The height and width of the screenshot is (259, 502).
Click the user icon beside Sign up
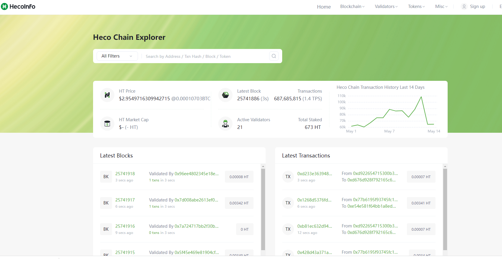point(464,6)
